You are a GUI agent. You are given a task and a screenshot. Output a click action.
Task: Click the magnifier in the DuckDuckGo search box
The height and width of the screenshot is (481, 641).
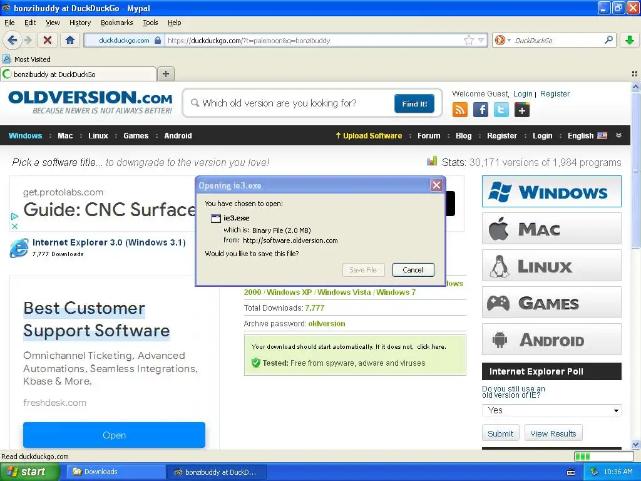click(x=608, y=40)
